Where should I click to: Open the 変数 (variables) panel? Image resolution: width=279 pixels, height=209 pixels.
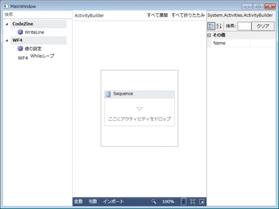click(x=78, y=202)
